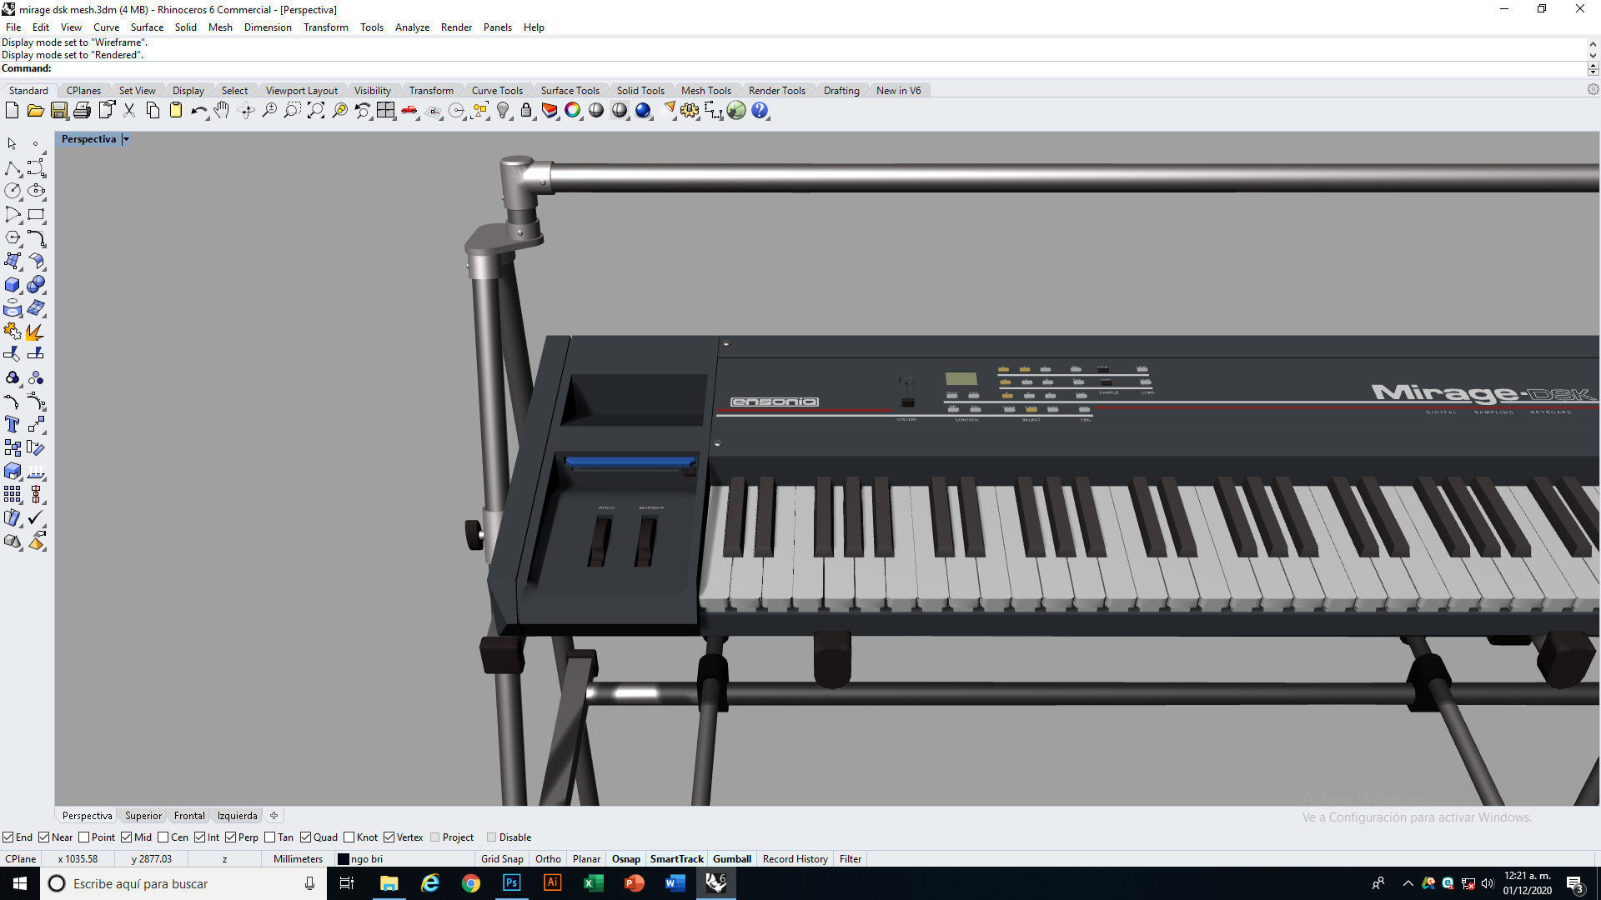The height and width of the screenshot is (900, 1601).
Task: Open Photoshop from the taskbar
Action: (511, 883)
